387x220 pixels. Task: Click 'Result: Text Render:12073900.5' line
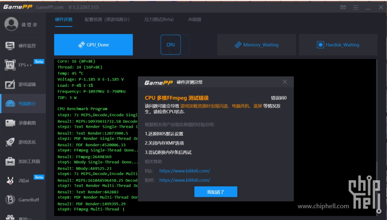pyautogui.click(x=93, y=133)
